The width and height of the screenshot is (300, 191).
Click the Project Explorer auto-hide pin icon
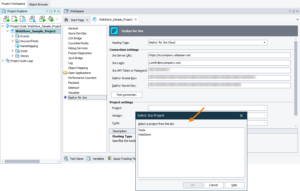point(55,11)
